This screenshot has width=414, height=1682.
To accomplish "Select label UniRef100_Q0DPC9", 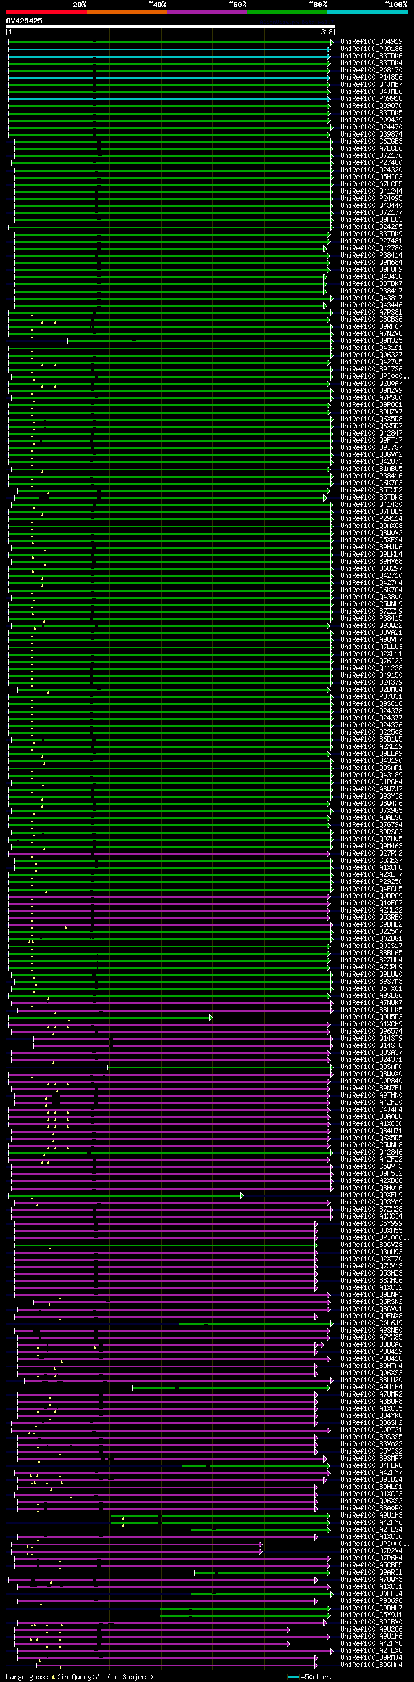I will [371, 896].
